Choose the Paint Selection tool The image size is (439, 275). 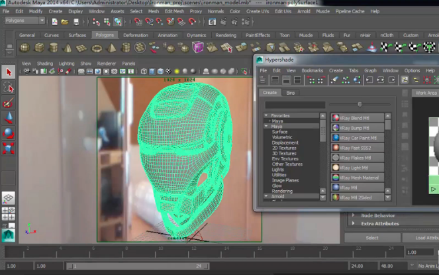point(9,103)
